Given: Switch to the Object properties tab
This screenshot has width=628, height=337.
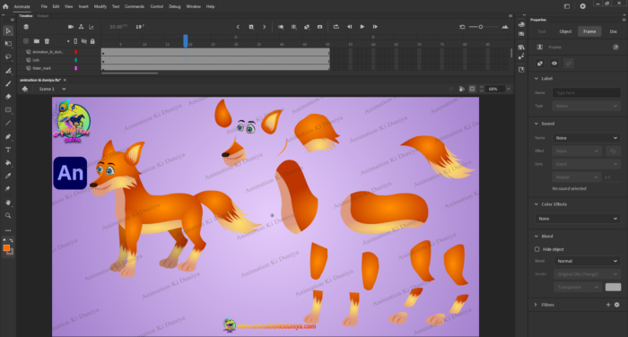Looking at the screenshot, I should coord(565,31).
